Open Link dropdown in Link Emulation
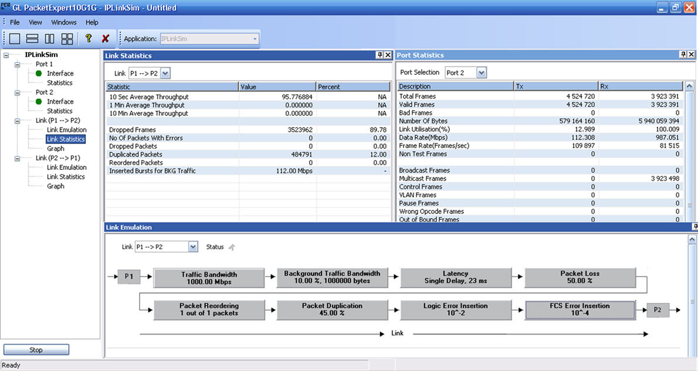698x371 pixels. (x=193, y=247)
